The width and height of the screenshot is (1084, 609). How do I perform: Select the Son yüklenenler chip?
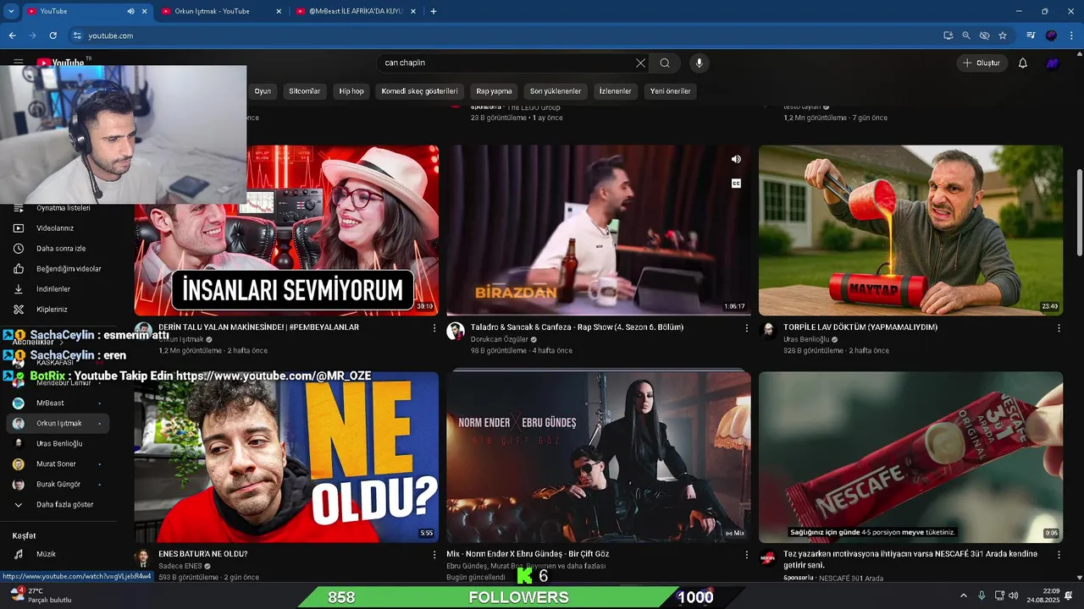[x=556, y=91]
